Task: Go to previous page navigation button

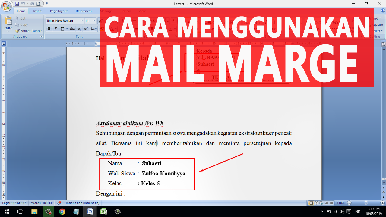Action: coord(384,187)
